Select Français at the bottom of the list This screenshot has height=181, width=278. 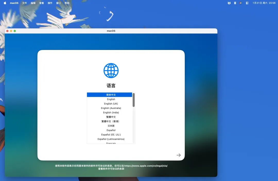point(111,143)
